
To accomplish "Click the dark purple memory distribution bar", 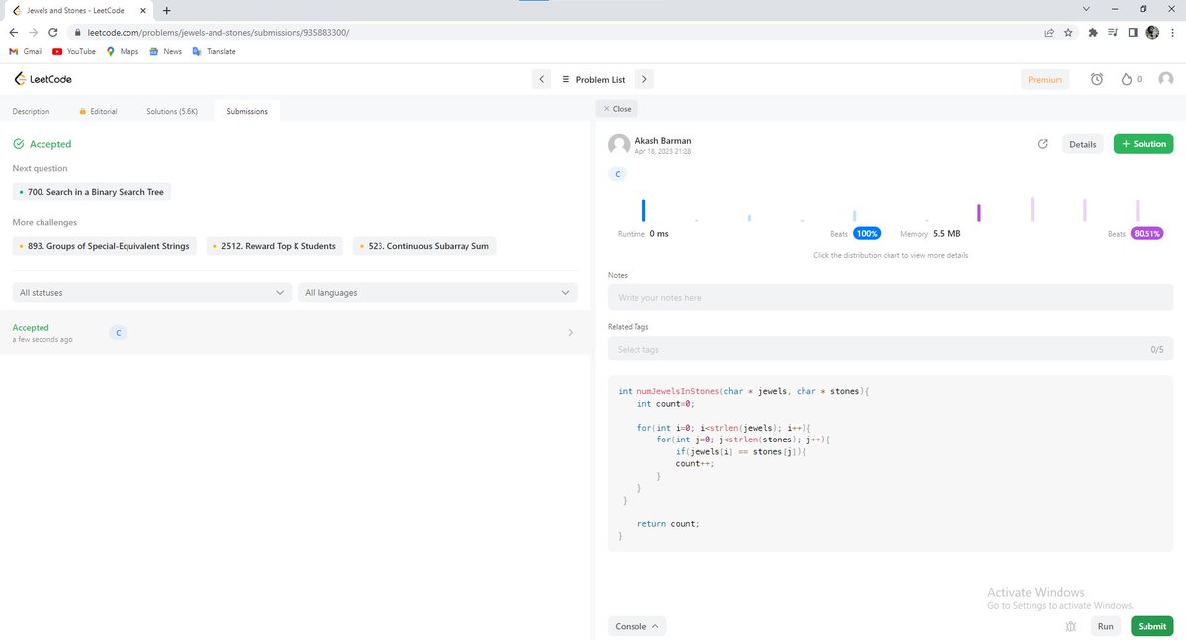I will 979,213.
